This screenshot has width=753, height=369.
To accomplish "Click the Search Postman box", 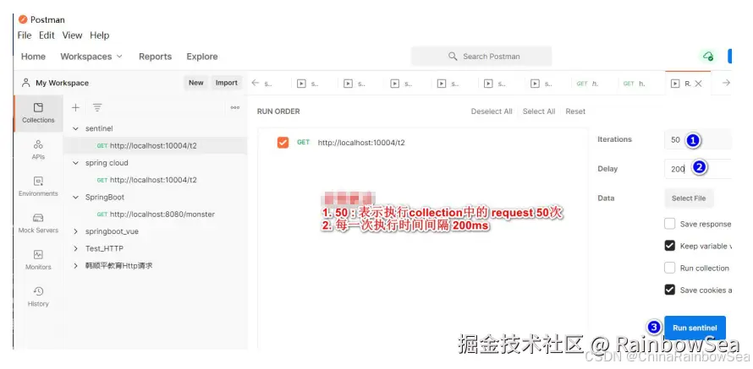I will coord(481,56).
